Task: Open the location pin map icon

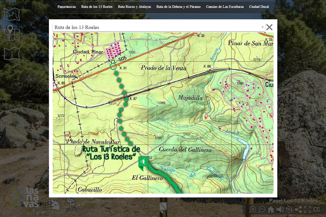Action: point(12,34)
